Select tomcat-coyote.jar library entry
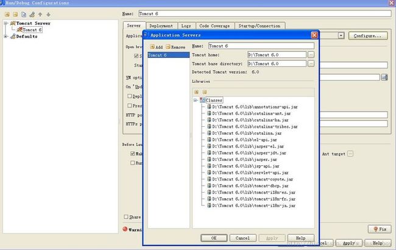 click(253, 179)
